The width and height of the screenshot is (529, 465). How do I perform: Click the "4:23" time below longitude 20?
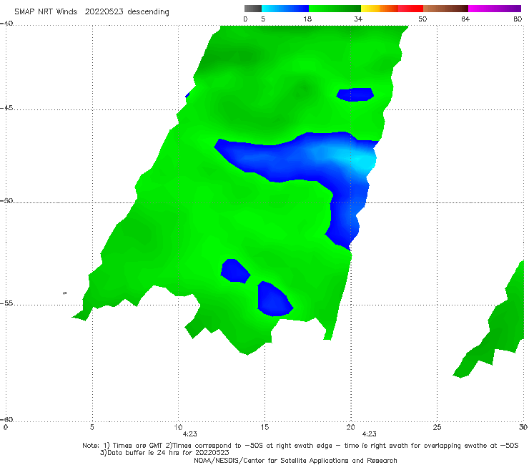pos(370,434)
